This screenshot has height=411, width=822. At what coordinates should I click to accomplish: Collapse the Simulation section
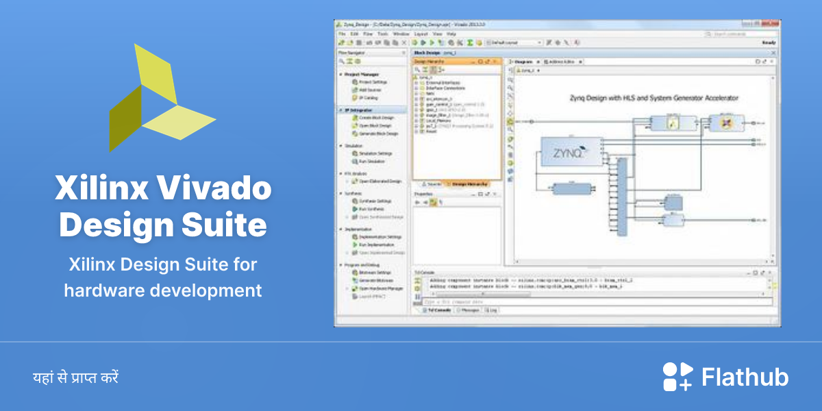pyautogui.click(x=341, y=146)
